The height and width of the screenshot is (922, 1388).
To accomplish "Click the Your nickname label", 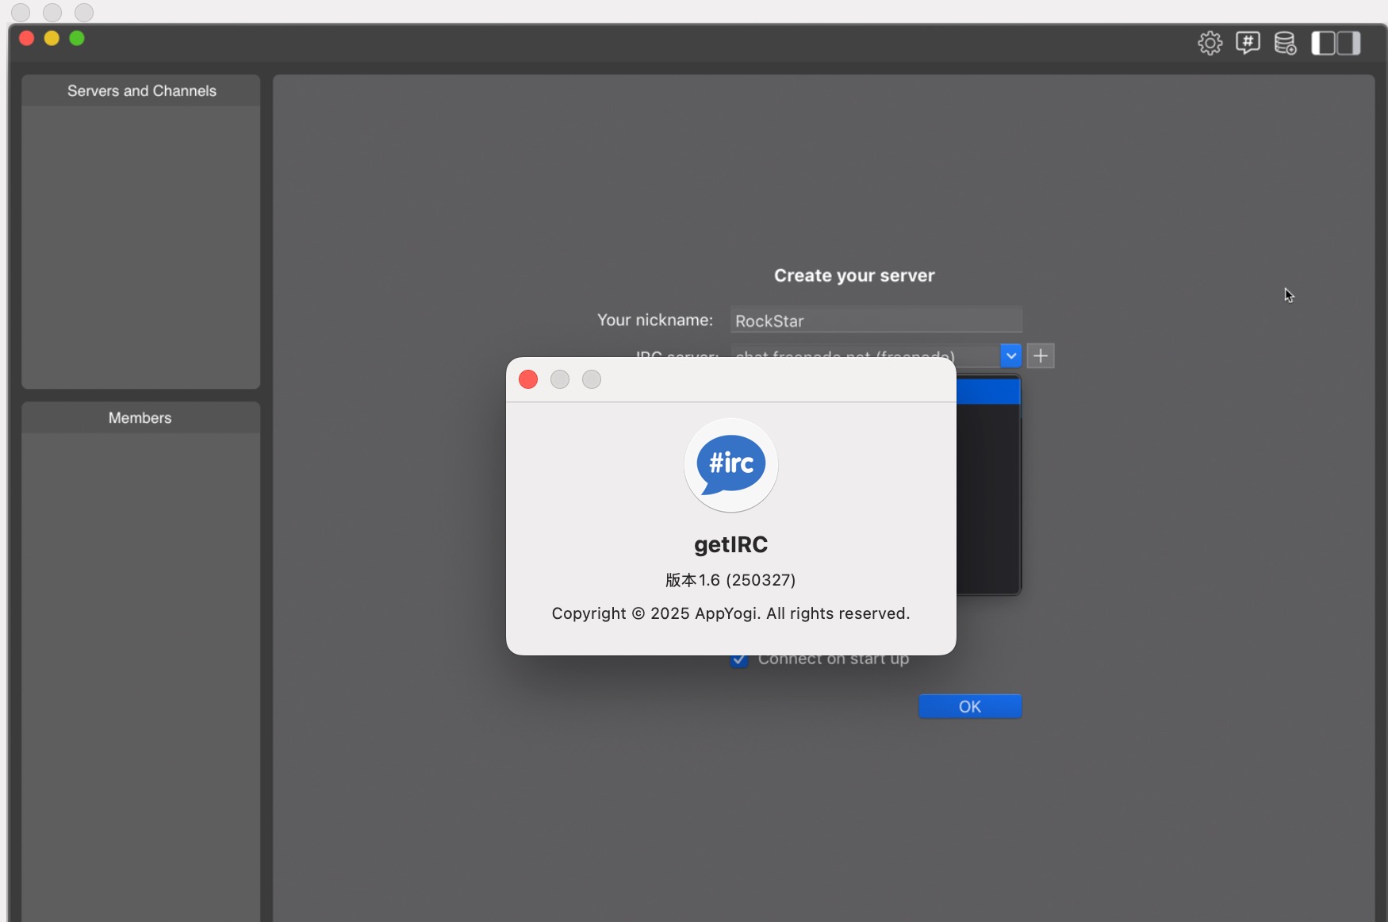I will tap(655, 320).
